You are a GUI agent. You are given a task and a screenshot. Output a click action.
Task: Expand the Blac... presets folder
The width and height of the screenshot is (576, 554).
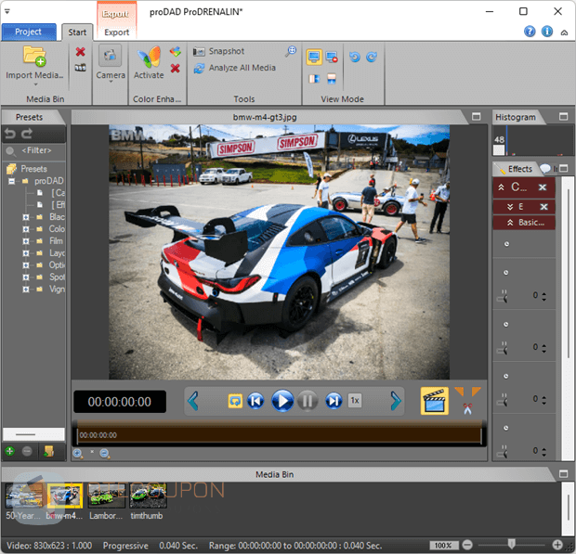[26, 217]
